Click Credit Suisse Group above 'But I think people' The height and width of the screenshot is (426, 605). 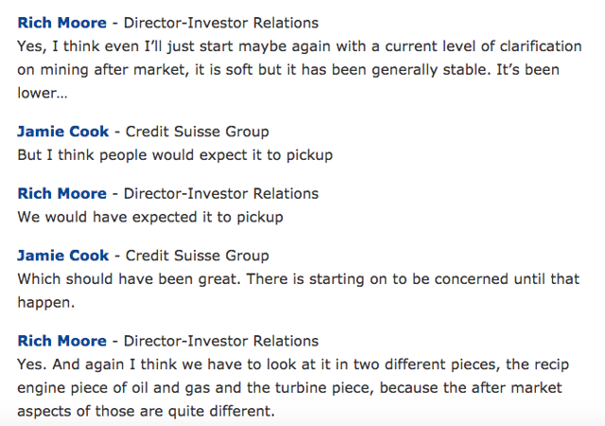(x=198, y=132)
